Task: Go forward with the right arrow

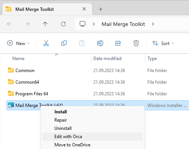Action: pyautogui.click(x=27, y=24)
